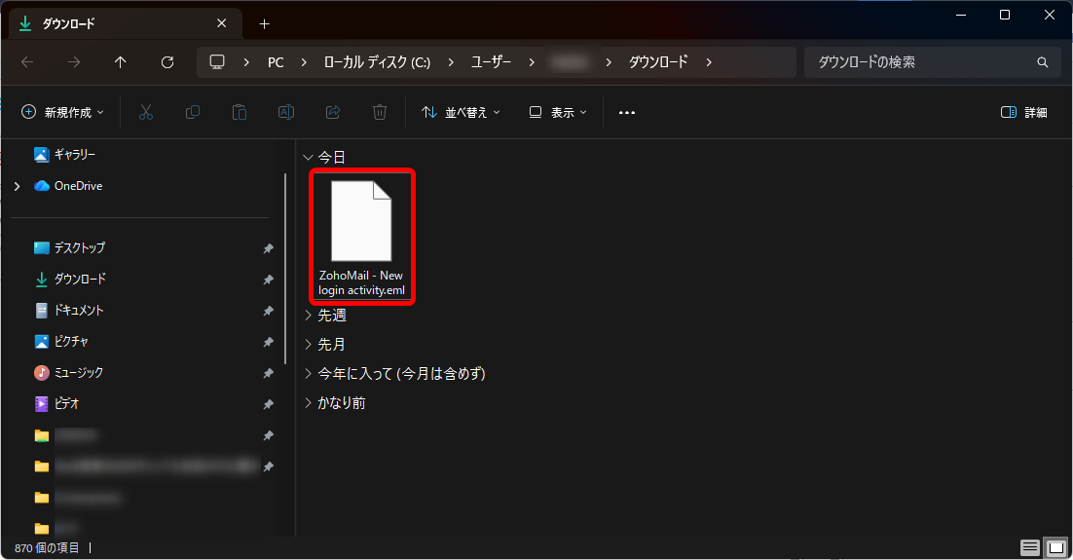The image size is (1073, 560).
Task: Switch to large thumbnails view icon
Action: click(x=1056, y=547)
